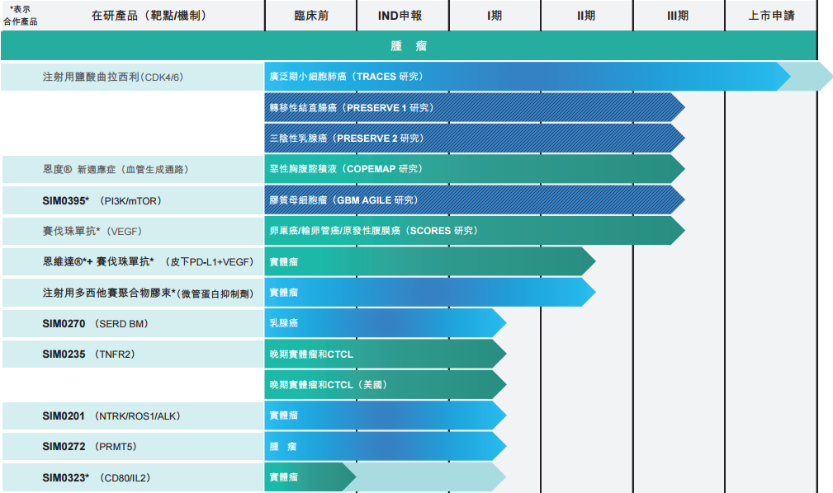Expand the 恩維達+賽伐珠單抗 實體瘤 arrow
This screenshot has height=493, width=833.
[x=429, y=261]
